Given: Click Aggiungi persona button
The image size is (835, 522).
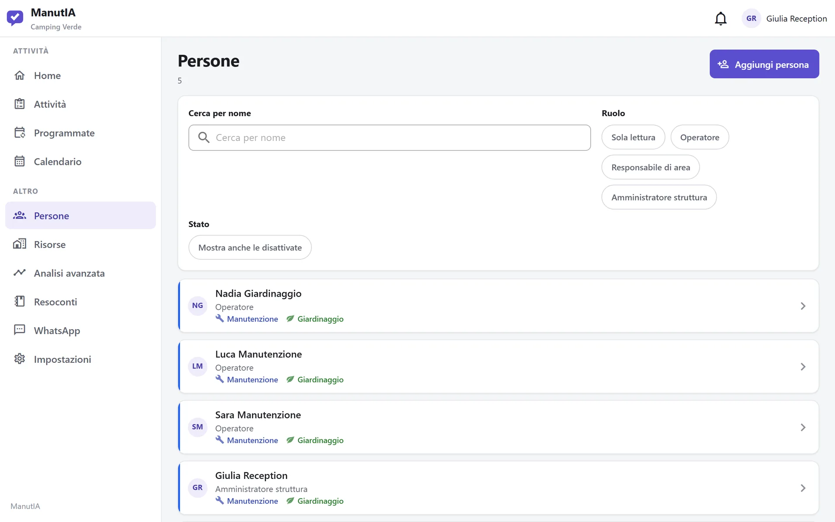Looking at the screenshot, I should [764, 64].
